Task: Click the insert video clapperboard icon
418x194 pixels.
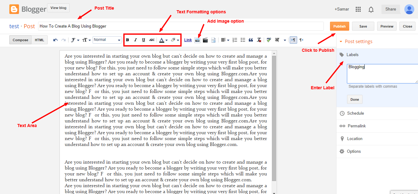Action: coord(205,40)
